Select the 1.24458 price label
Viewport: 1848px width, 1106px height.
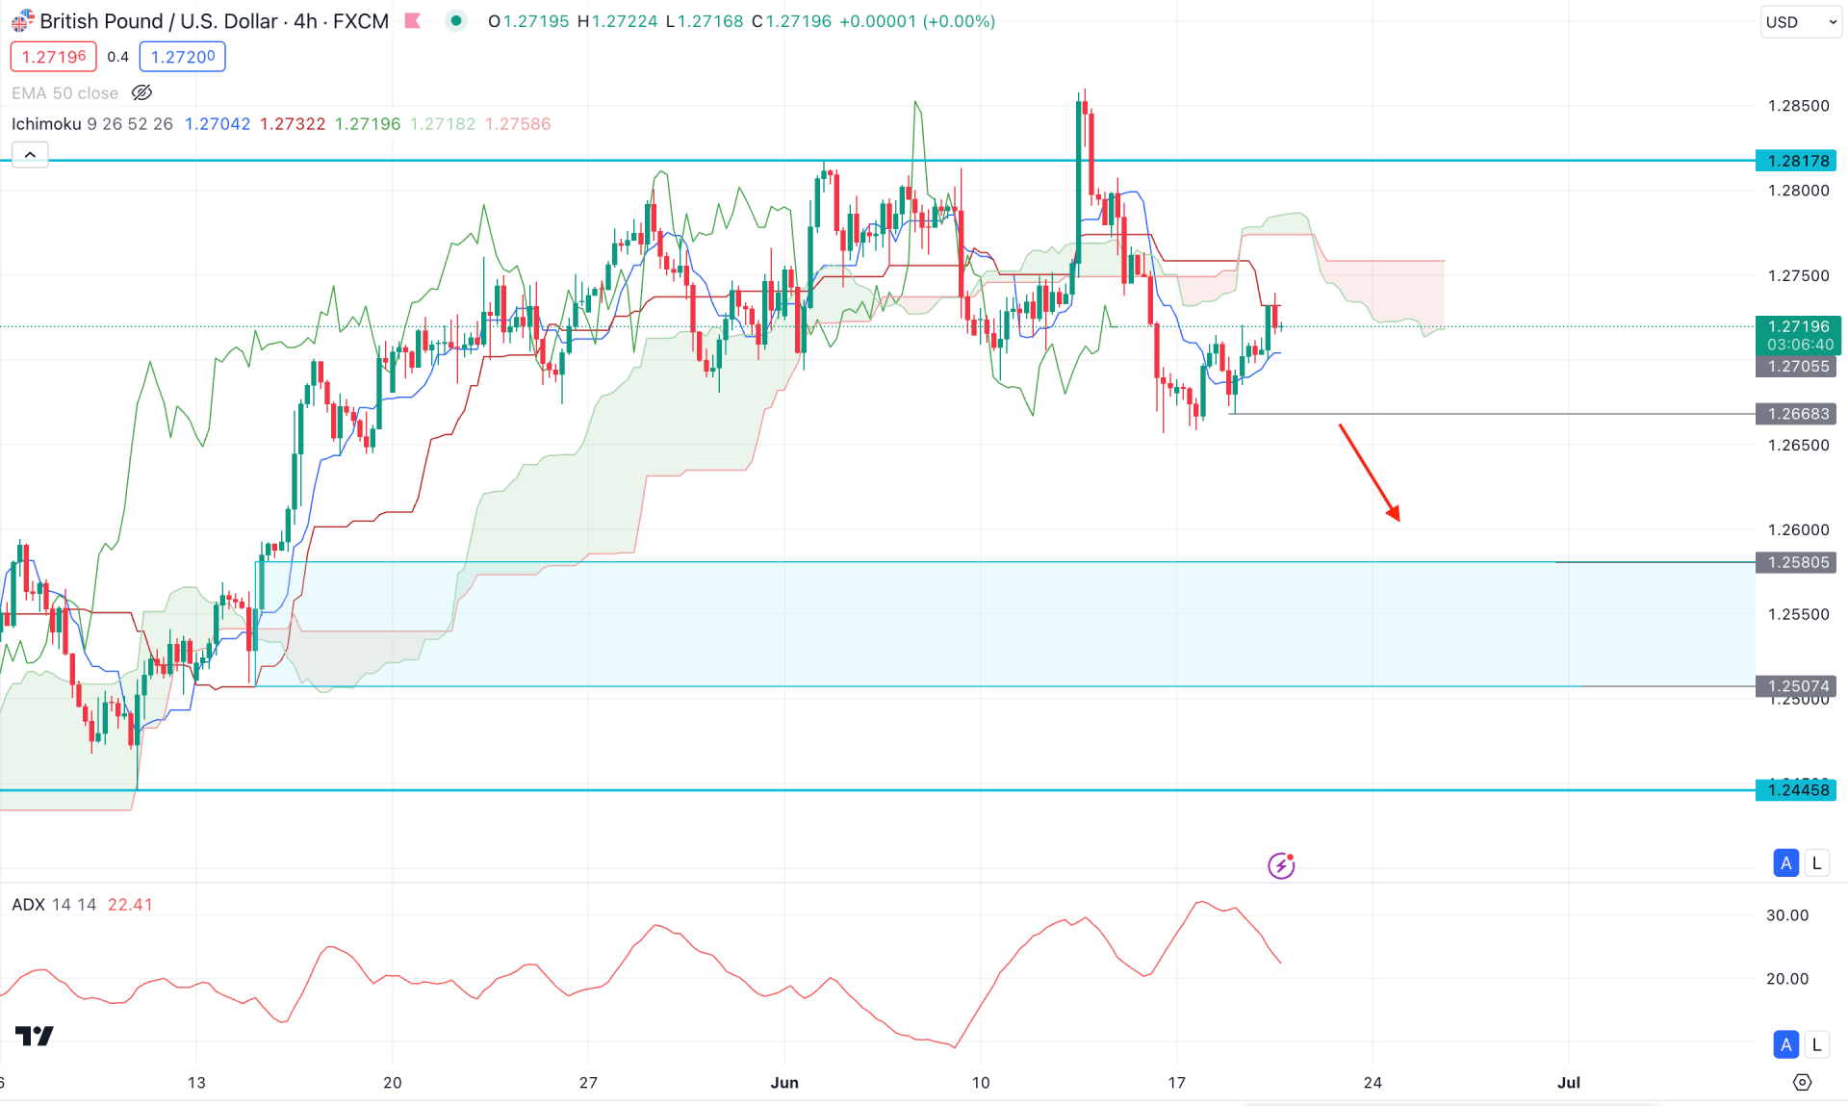click(x=1797, y=790)
